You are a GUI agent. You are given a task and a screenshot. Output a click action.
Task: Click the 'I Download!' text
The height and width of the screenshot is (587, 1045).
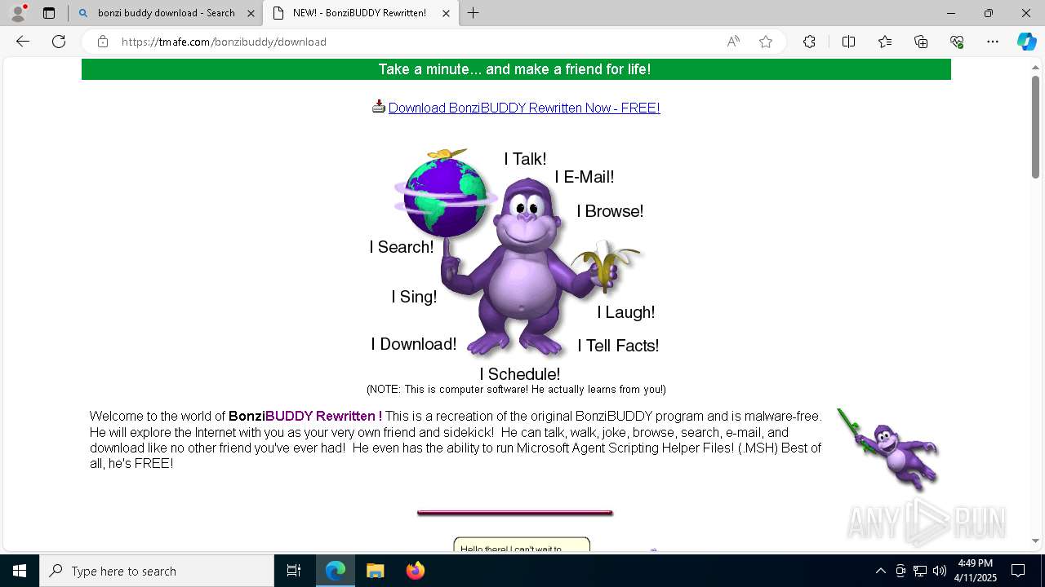pyautogui.click(x=414, y=344)
